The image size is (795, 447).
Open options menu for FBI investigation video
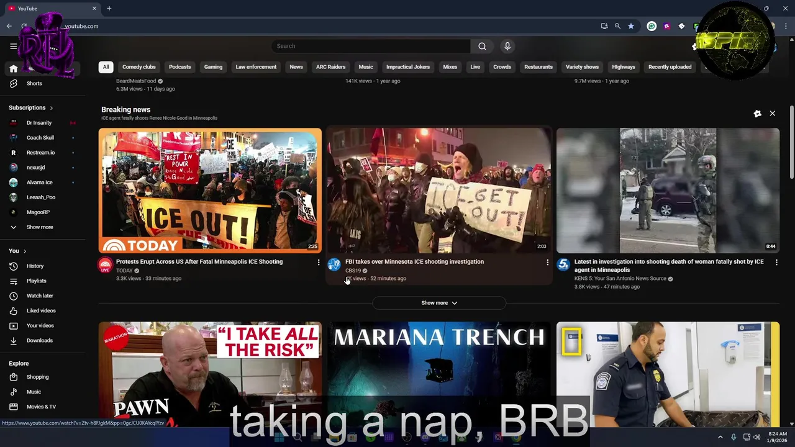547,263
